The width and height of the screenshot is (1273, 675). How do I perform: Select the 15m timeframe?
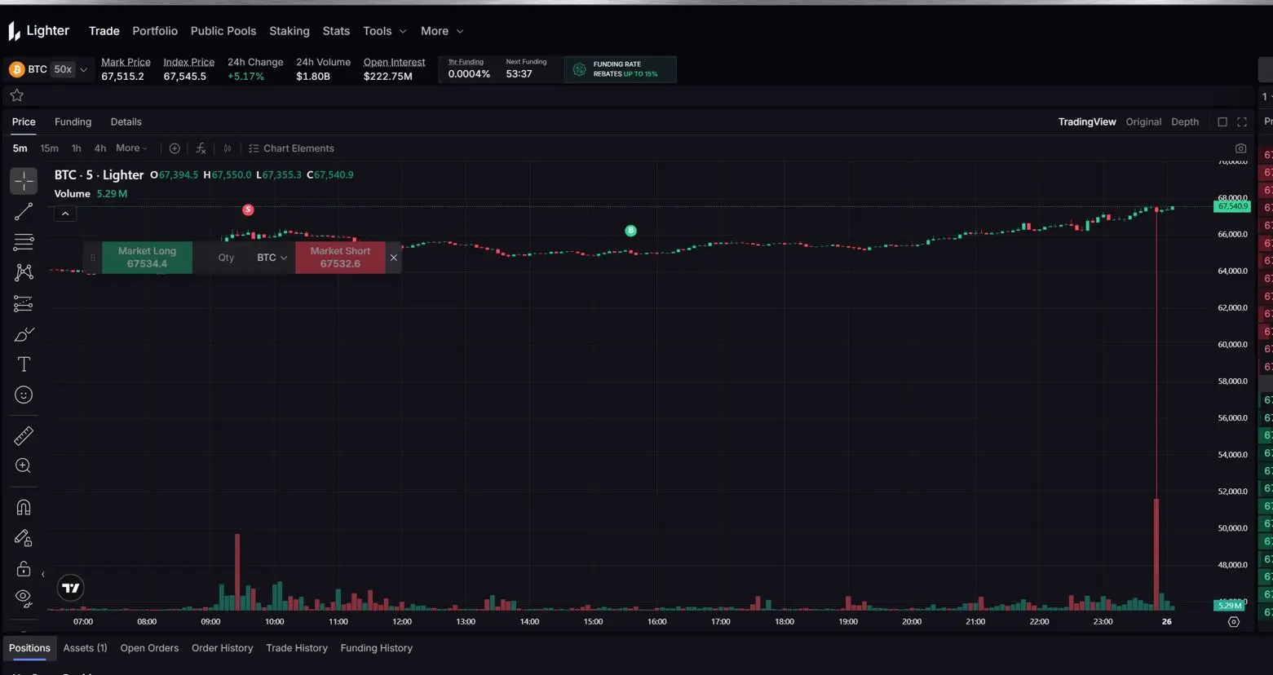point(50,148)
